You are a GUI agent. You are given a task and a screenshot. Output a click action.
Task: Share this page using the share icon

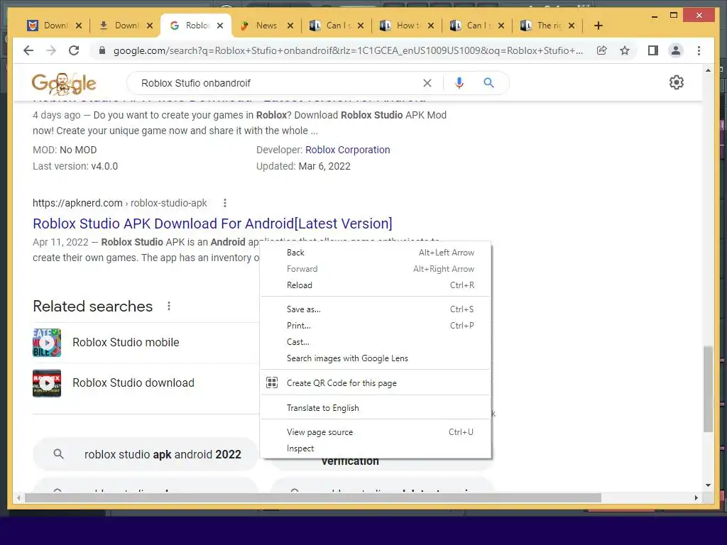pyautogui.click(x=602, y=50)
